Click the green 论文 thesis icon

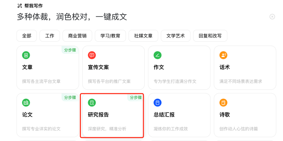pyautogui.click(x=26, y=103)
